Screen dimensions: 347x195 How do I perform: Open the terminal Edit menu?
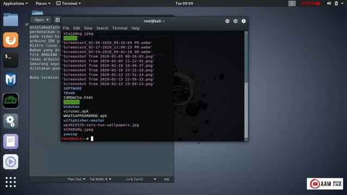[x=76, y=28]
